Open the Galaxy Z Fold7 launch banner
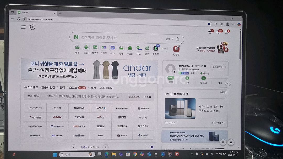Viewport: 283px width, 159px height. 194,136
